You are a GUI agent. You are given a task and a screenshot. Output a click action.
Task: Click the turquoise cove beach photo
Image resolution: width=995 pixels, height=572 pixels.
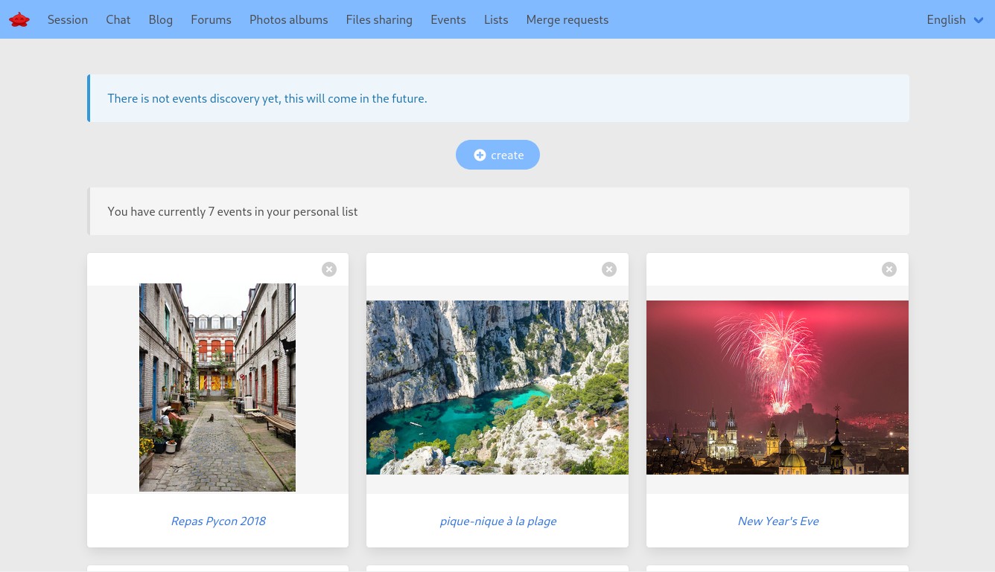[x=497, y=388]
